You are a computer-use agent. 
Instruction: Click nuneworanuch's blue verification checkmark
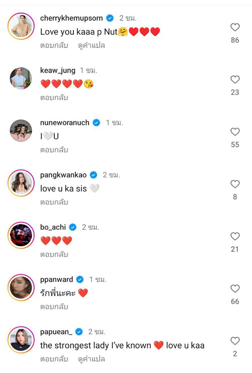96,123
